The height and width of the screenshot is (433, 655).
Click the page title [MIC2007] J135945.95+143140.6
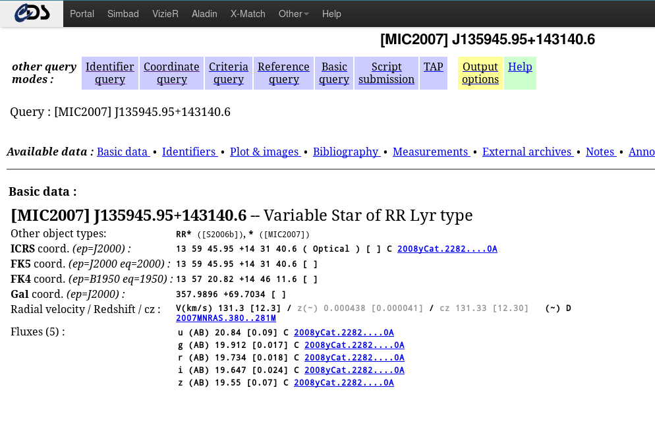pyautogui.click(x=488, y=40)
